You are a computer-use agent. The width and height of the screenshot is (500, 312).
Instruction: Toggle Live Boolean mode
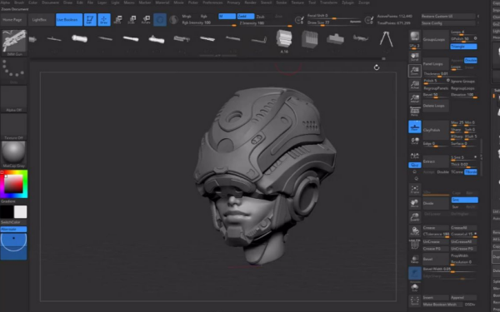coord(69,19)
